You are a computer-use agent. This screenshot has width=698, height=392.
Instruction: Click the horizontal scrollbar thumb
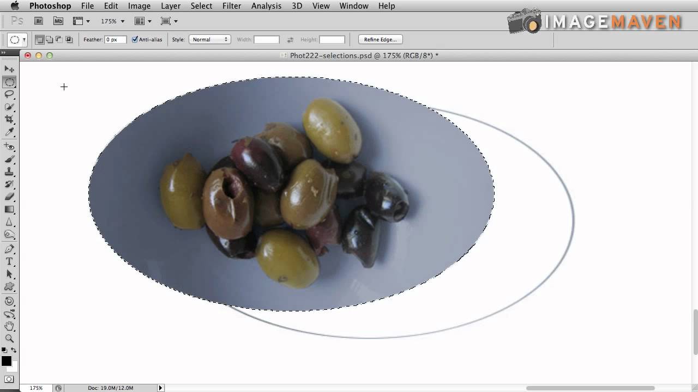(x=590, y=388)
